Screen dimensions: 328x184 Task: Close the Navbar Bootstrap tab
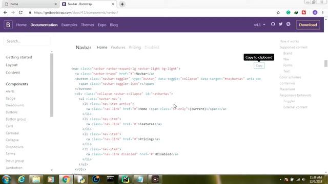tap(113, 4)
